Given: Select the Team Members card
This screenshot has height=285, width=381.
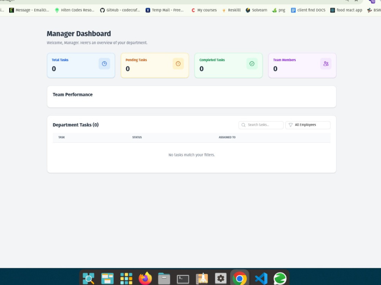Looking at the screenshot, I should [302, 65].
